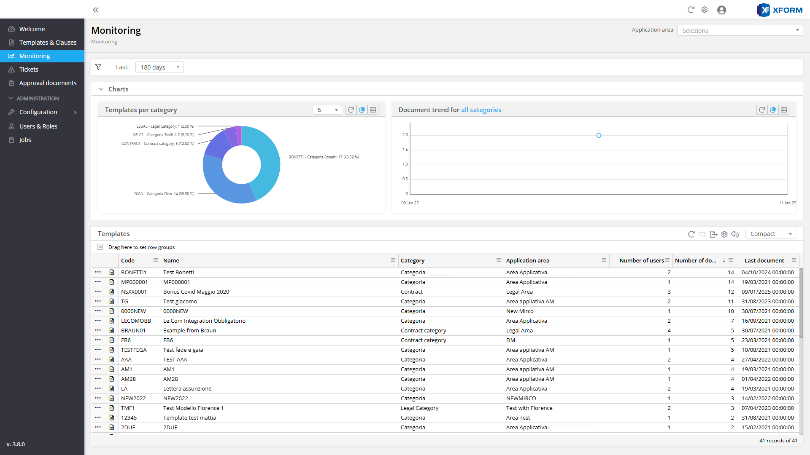Open the Application area Seleziona dropdown
Image resolution: width=810 pixels, height=455 pixels.
pyautogui.click(x=740, y=30)
